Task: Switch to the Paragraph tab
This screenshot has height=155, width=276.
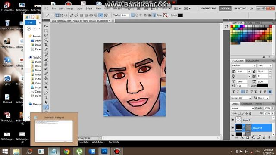Action: 252,61
